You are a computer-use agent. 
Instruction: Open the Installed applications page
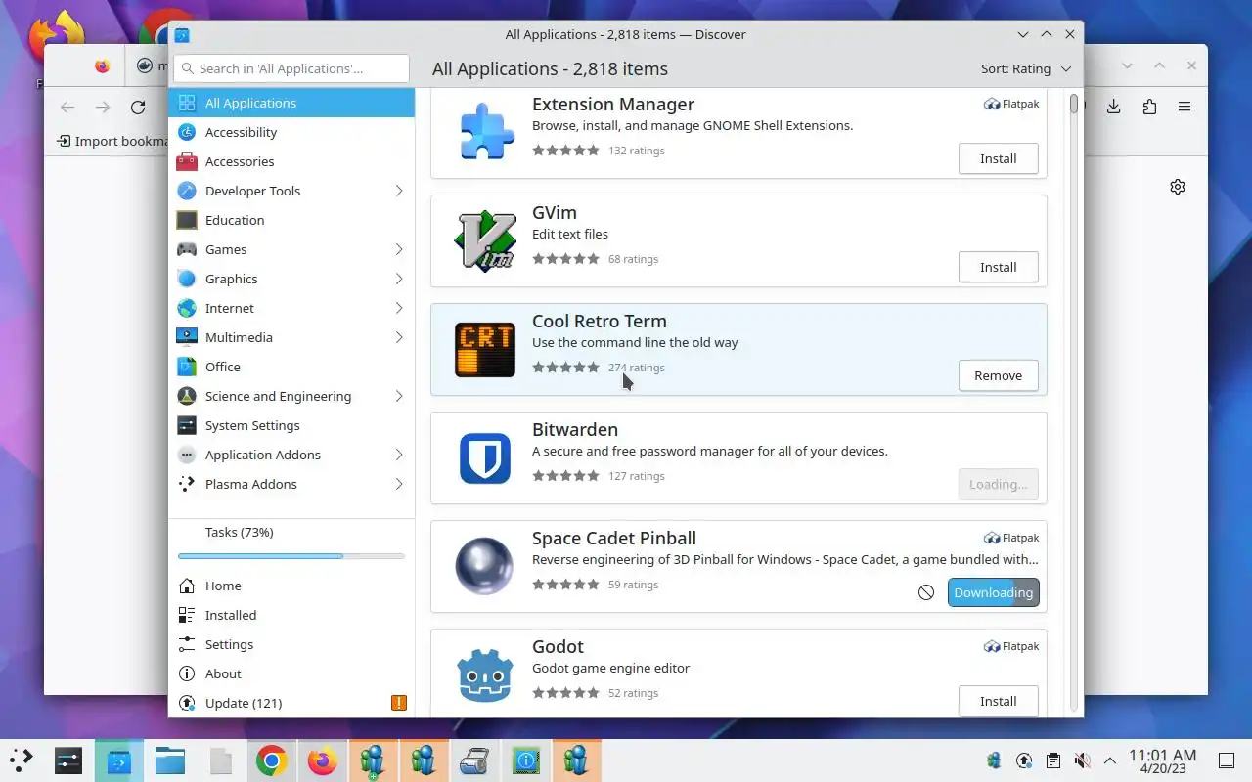tap(291, 615)
